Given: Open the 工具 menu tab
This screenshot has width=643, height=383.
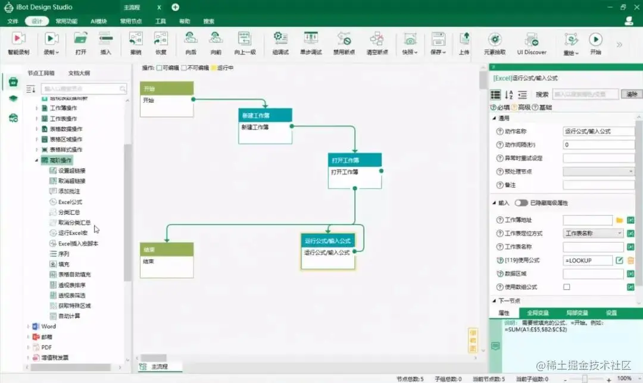Looking at the screenshot, I should [x=160, y=21].
